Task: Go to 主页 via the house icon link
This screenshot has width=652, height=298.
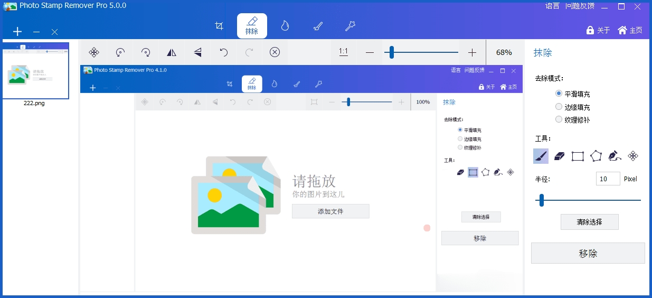Action: (x=630, y=30)
